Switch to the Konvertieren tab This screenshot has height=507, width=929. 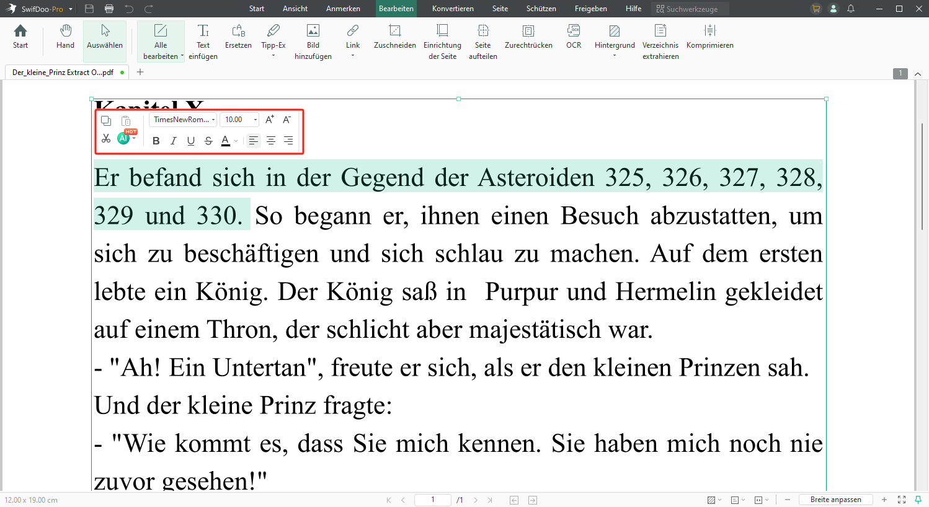pos(453,9)
